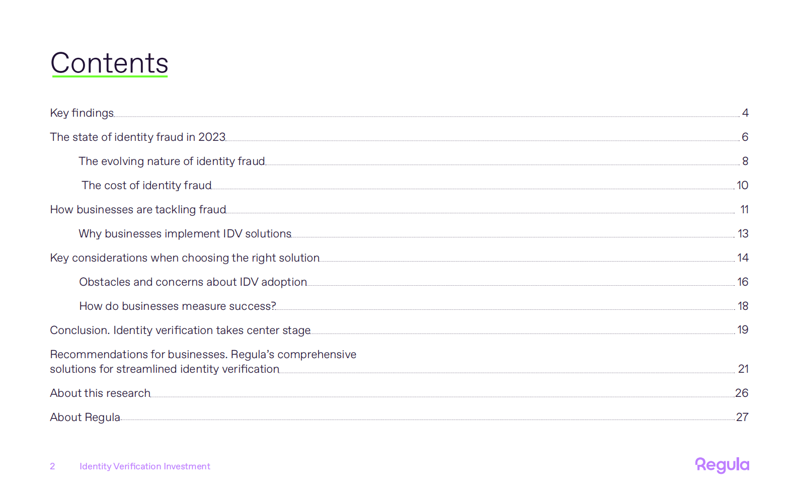
Task: Click page number 4 beside Key findings
Action: pos(745,113)
